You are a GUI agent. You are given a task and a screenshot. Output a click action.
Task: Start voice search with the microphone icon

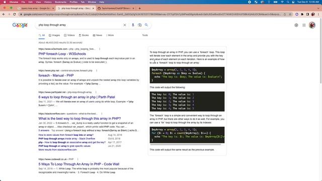click(133, 25)
